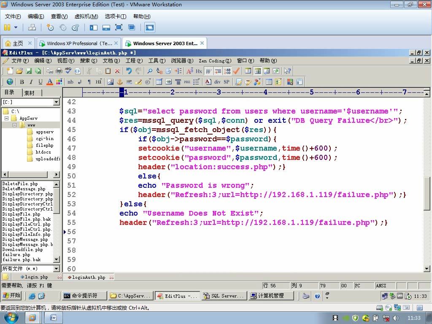Open the Zen Coding menu
This screenshot has width=432, height=324.
coord(215,61)
